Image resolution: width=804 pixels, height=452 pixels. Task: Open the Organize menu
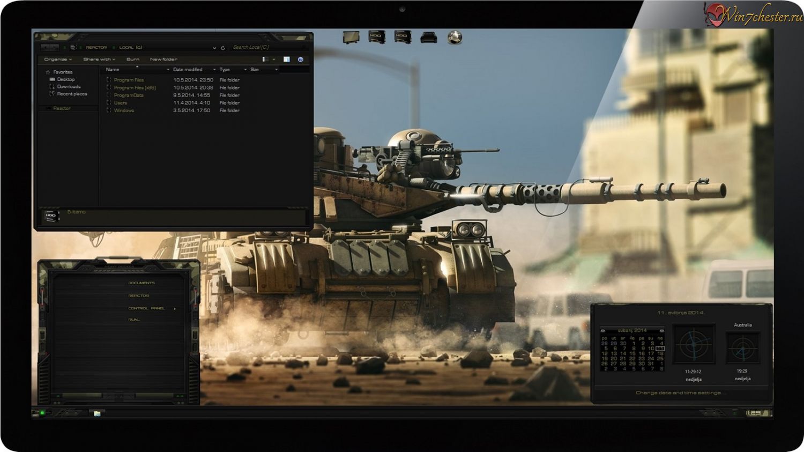tap(58, 60)
